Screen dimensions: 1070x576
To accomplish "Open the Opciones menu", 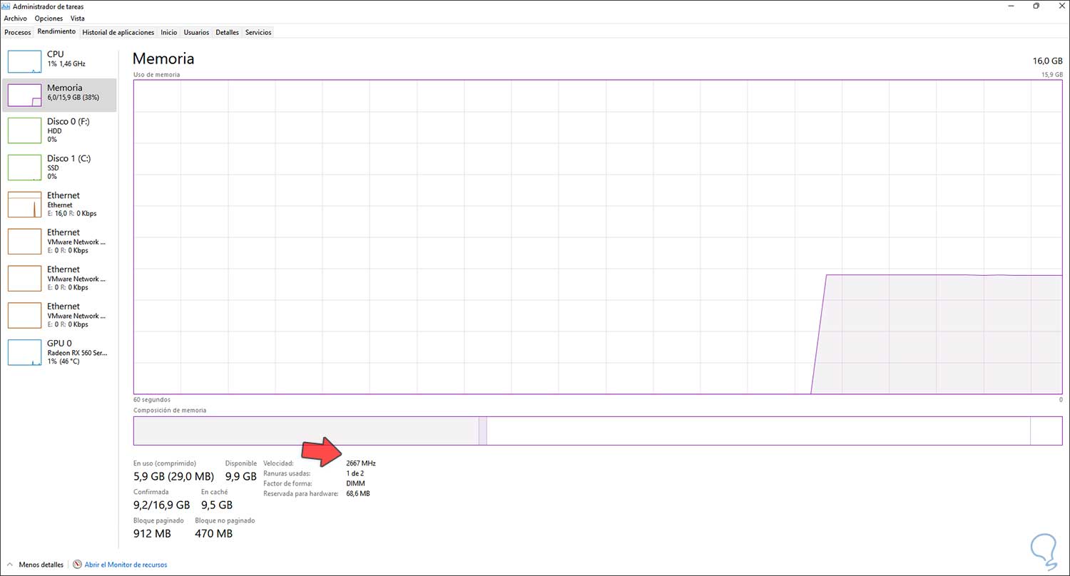I will pos(49,19).
